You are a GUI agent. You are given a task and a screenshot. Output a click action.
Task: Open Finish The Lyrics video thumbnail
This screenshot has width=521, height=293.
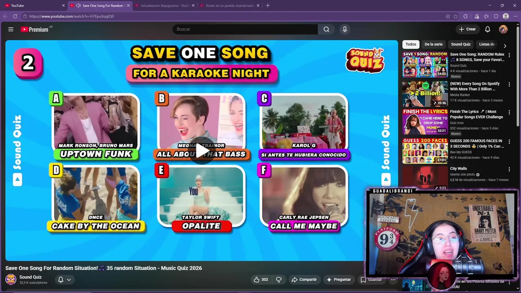point(425,122)
